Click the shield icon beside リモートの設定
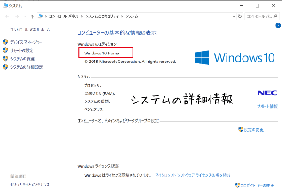Screen dimensions: 282x194 (5, 50)
